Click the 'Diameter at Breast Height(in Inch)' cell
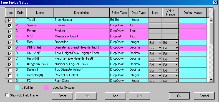This screenshot has width=219, height=102. tap(82, 48)
